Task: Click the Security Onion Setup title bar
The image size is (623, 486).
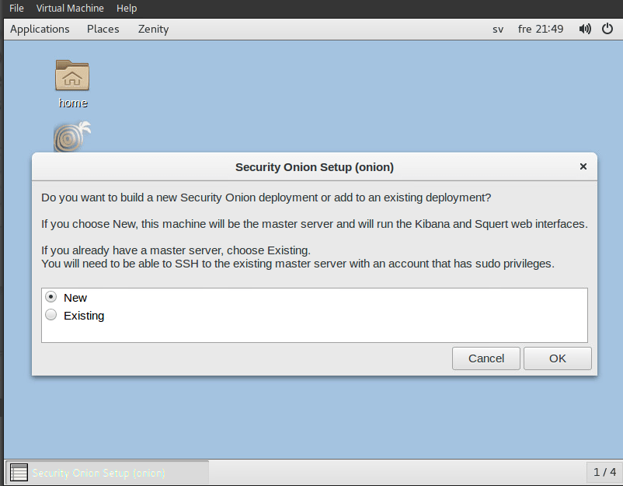Action: tap(314, 166)
